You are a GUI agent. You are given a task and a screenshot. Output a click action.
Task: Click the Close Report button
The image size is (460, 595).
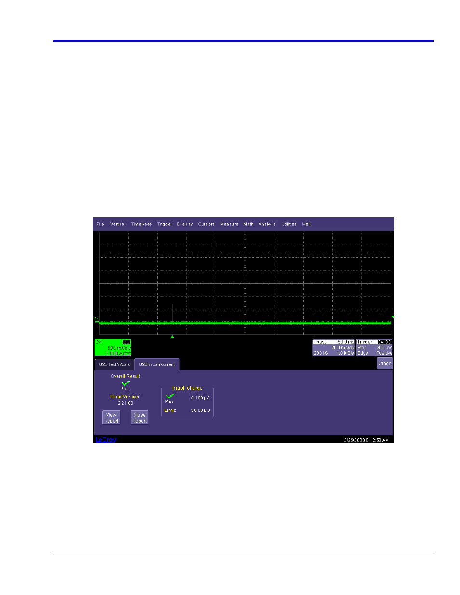tap(139, 418)
